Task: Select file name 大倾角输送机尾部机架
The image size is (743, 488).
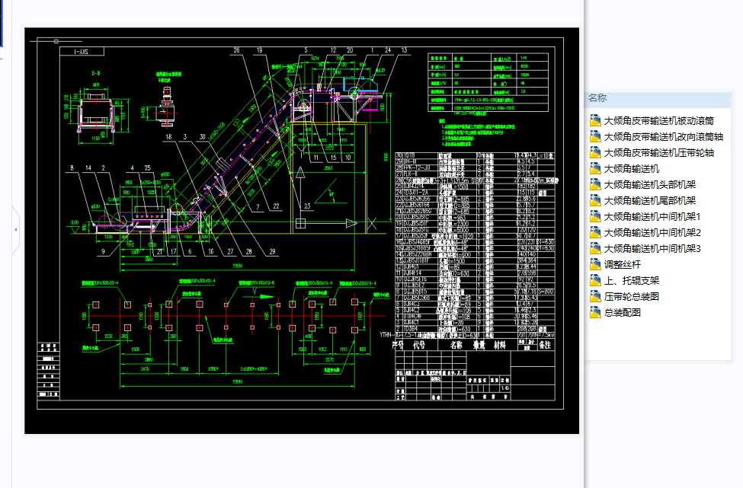Action: tap(650, 201)
